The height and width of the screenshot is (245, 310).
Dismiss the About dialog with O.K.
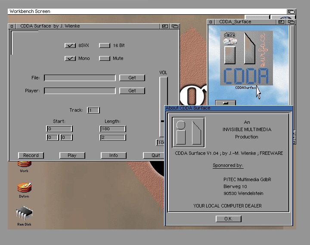click(x=228, y=219)
